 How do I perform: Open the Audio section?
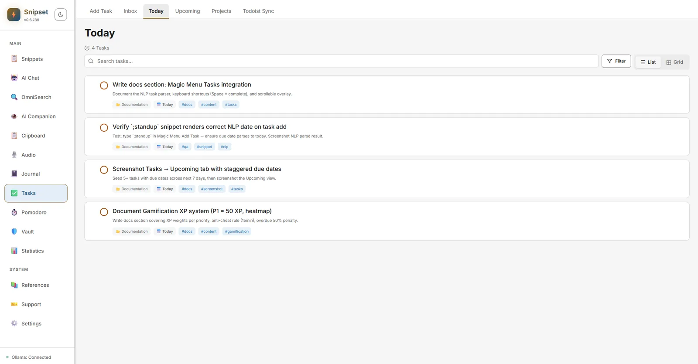coord(36,155)
